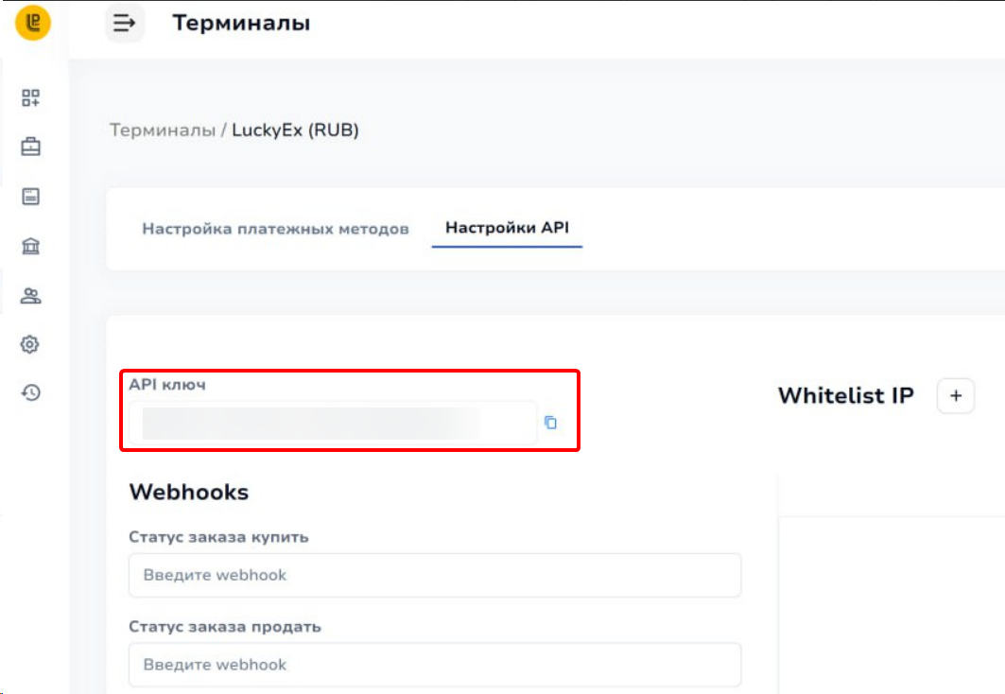This screenshot has height=694, width=1005.
Task: Toggle the sidebar menu expand button
Action: tap(124, 24)
